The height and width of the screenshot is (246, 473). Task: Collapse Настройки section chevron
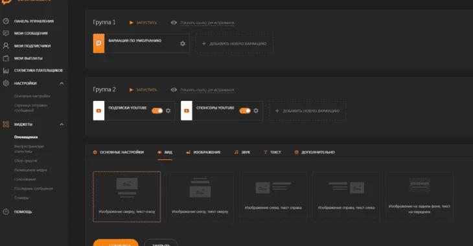[x=62, y=84]
